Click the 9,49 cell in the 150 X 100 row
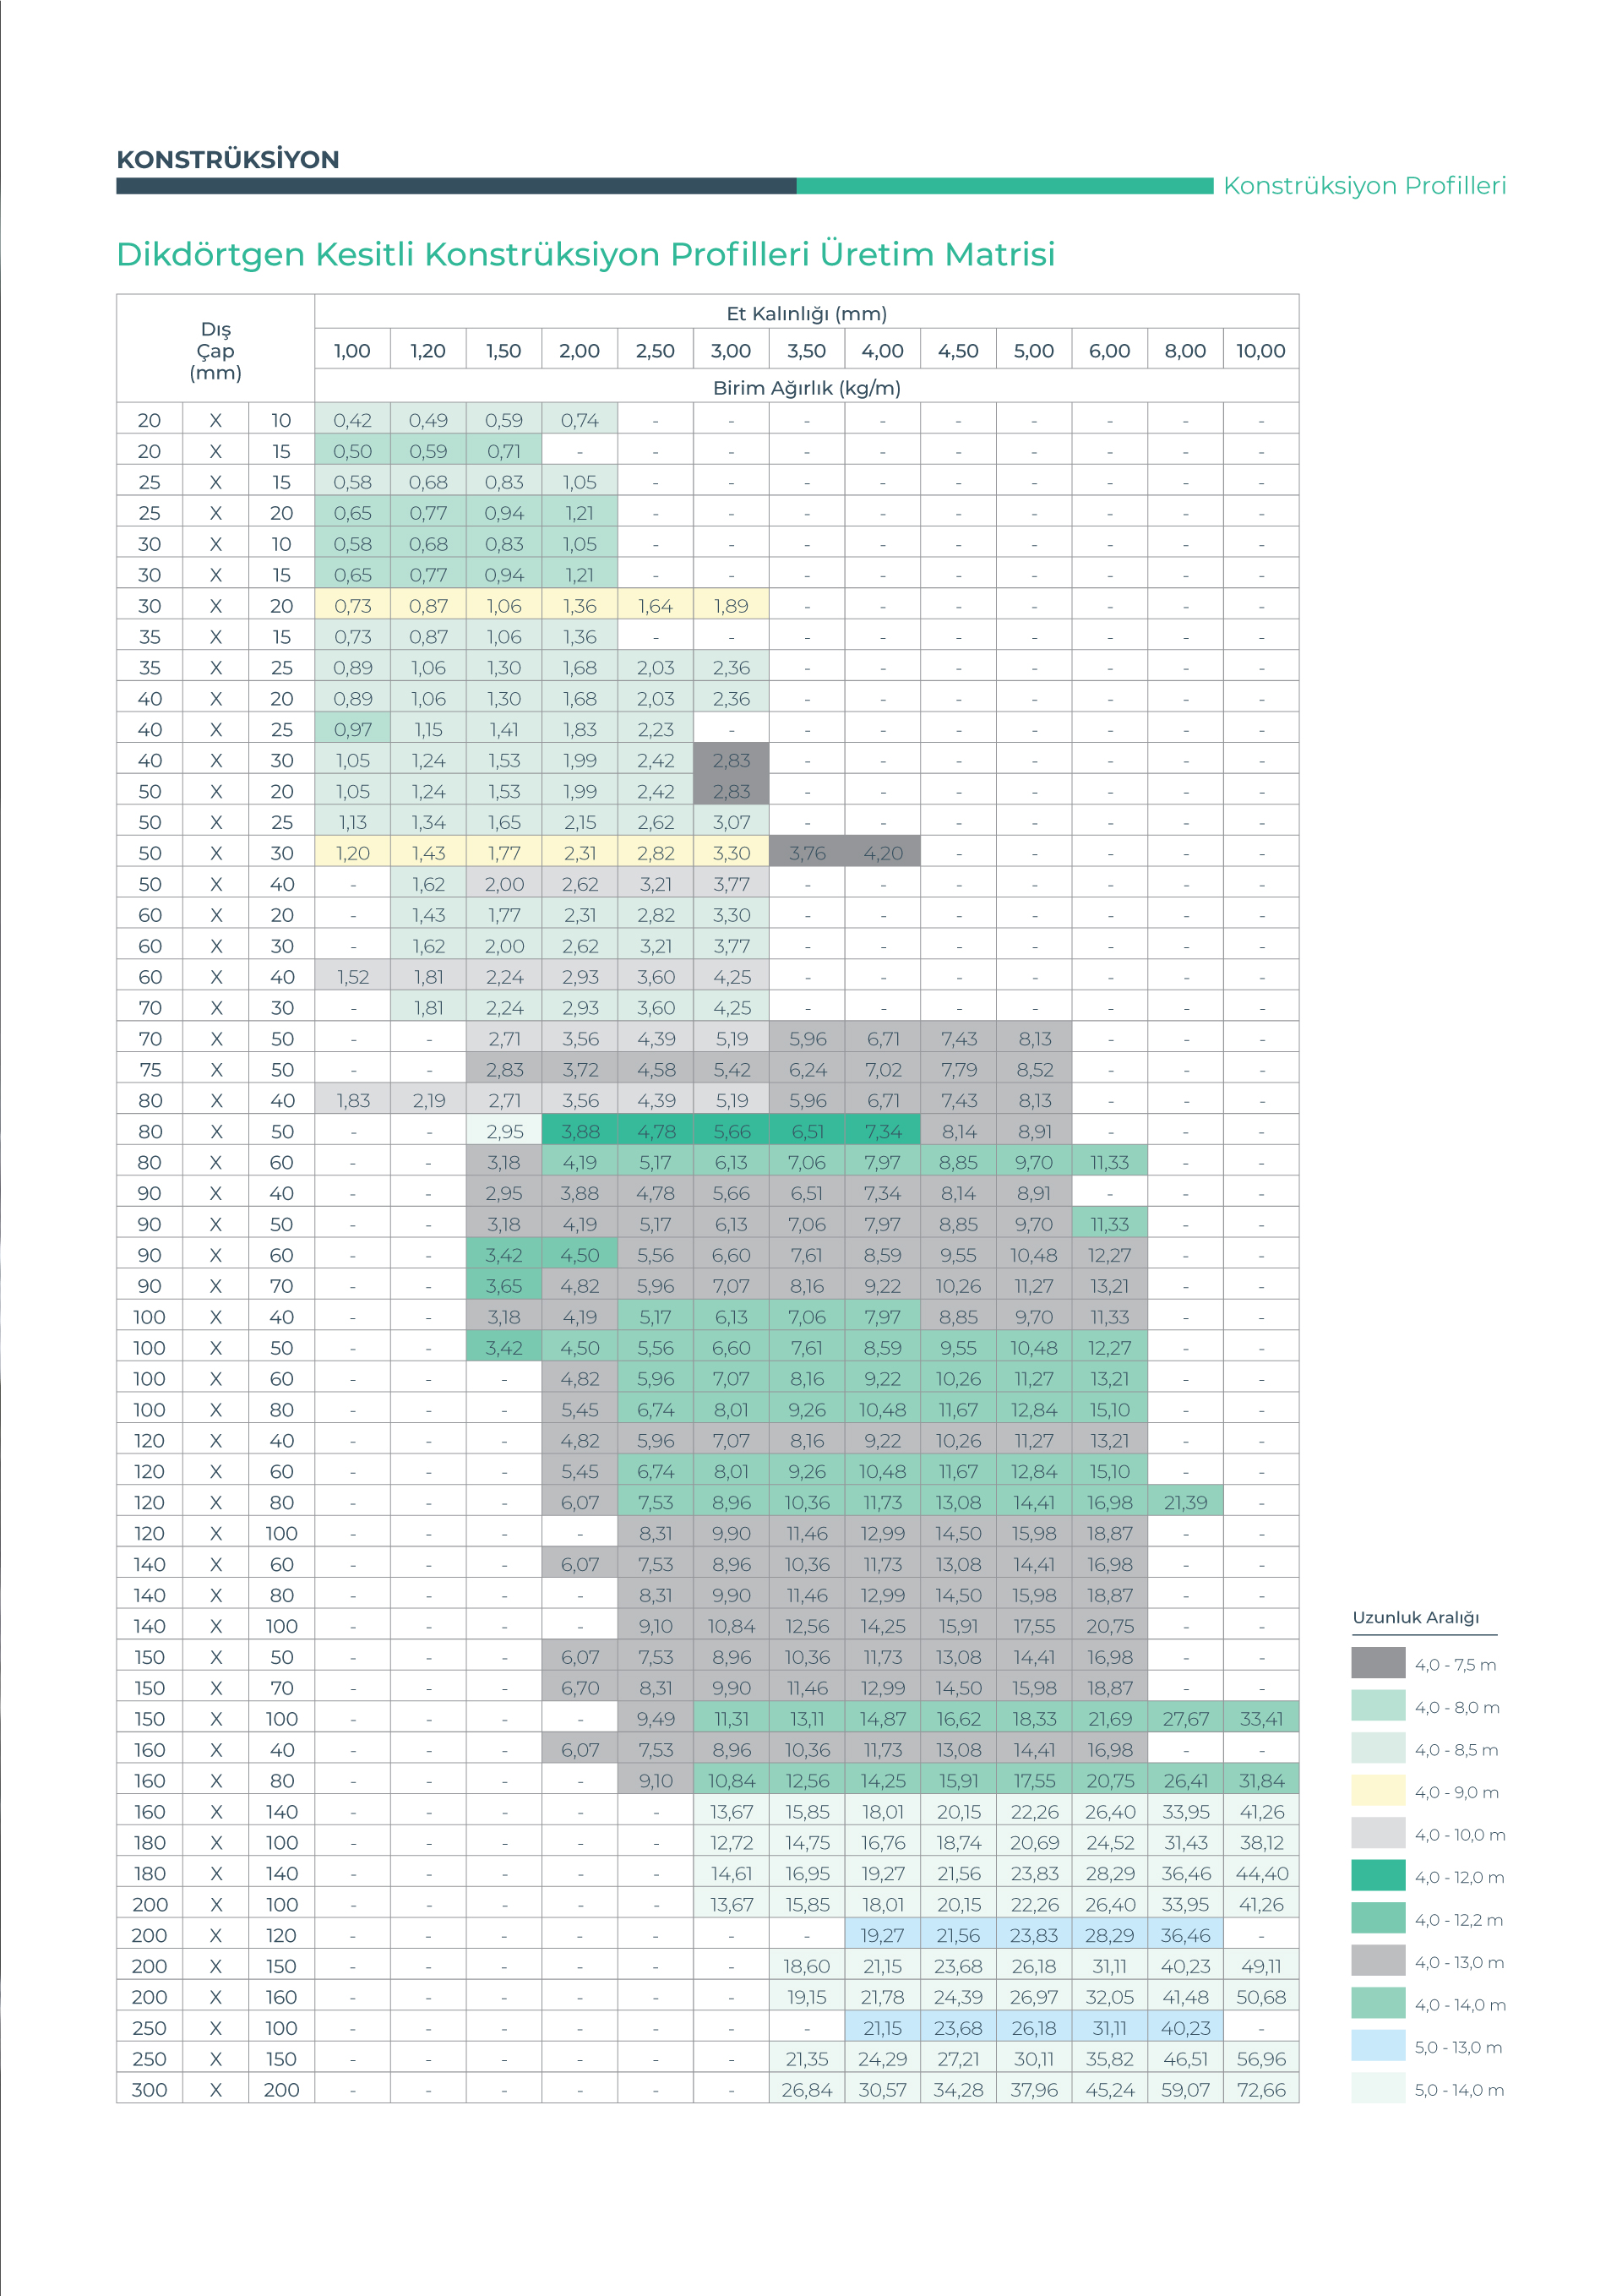Viewport: 1622px width, 2296px height. [655, 1719]
